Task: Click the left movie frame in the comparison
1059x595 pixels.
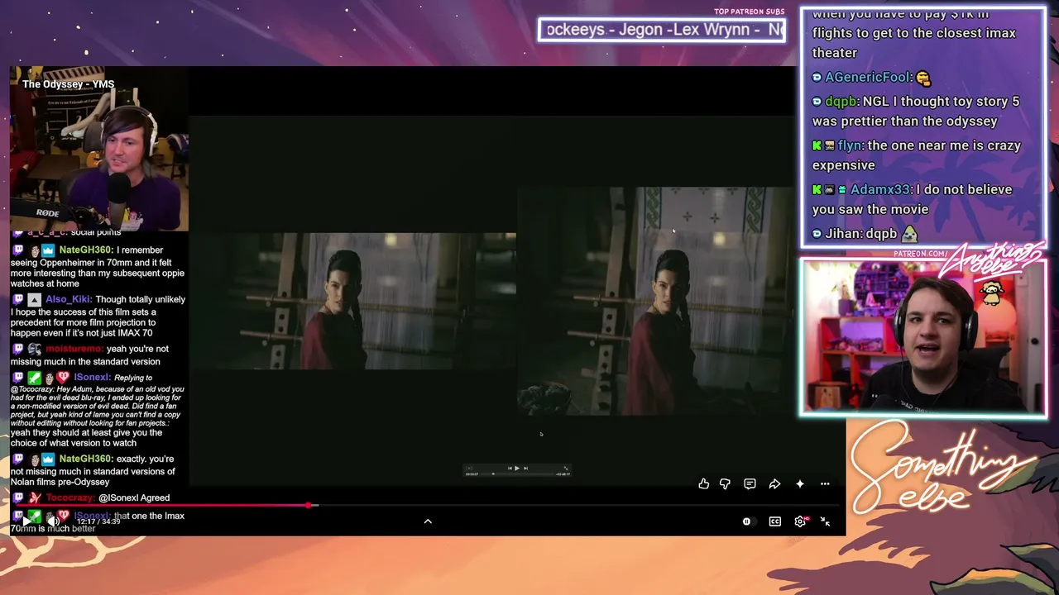Action: 353,301
